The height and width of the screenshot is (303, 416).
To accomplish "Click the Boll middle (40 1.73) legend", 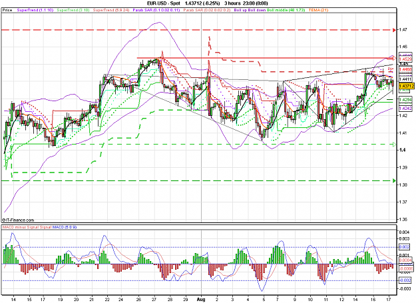I will [286, 10].
